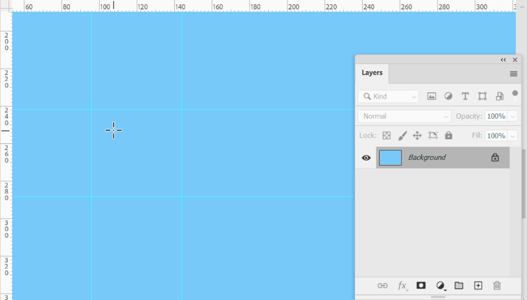Screen dimensions: 528x300
Task: Hide the Background layer with eye icon
Action: pos(366,158)
